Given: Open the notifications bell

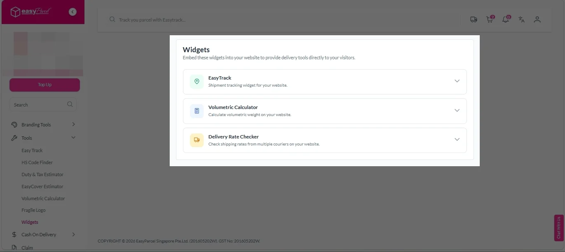Looking at the screenshot, I should [506, 19].
